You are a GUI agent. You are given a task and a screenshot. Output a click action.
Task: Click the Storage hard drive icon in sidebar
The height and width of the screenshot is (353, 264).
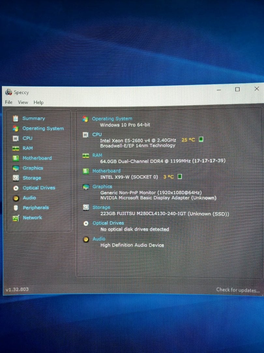click(x=16, y=178)
